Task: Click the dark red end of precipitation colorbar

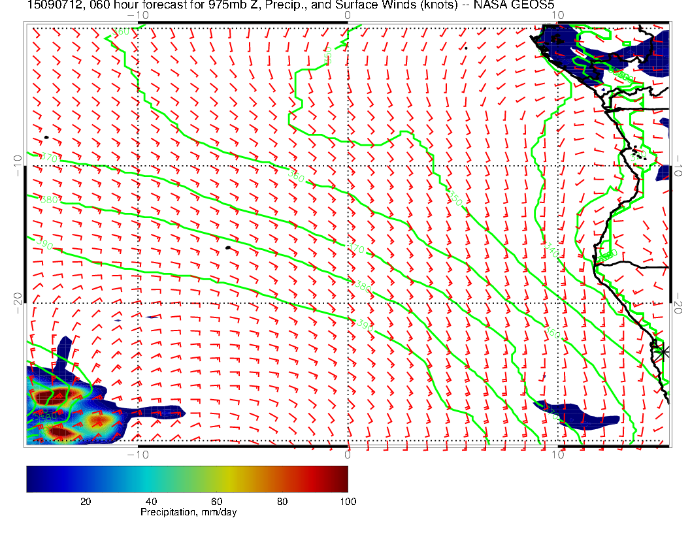Action: 341,479
